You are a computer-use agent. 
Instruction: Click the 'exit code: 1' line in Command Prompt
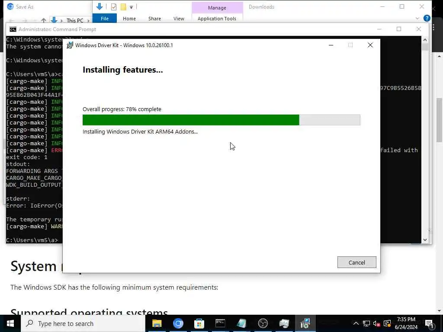tap(27, 157)
